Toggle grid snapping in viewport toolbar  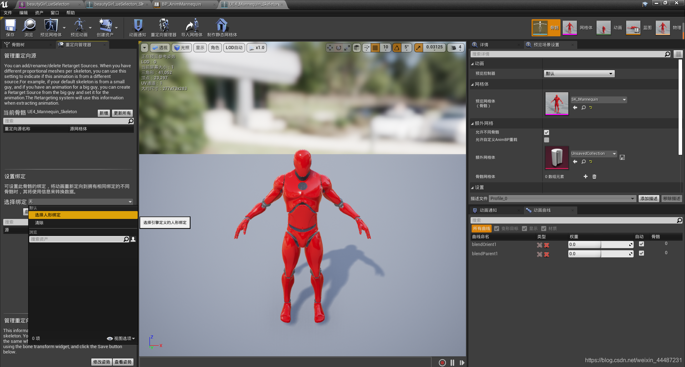[375, 48]
